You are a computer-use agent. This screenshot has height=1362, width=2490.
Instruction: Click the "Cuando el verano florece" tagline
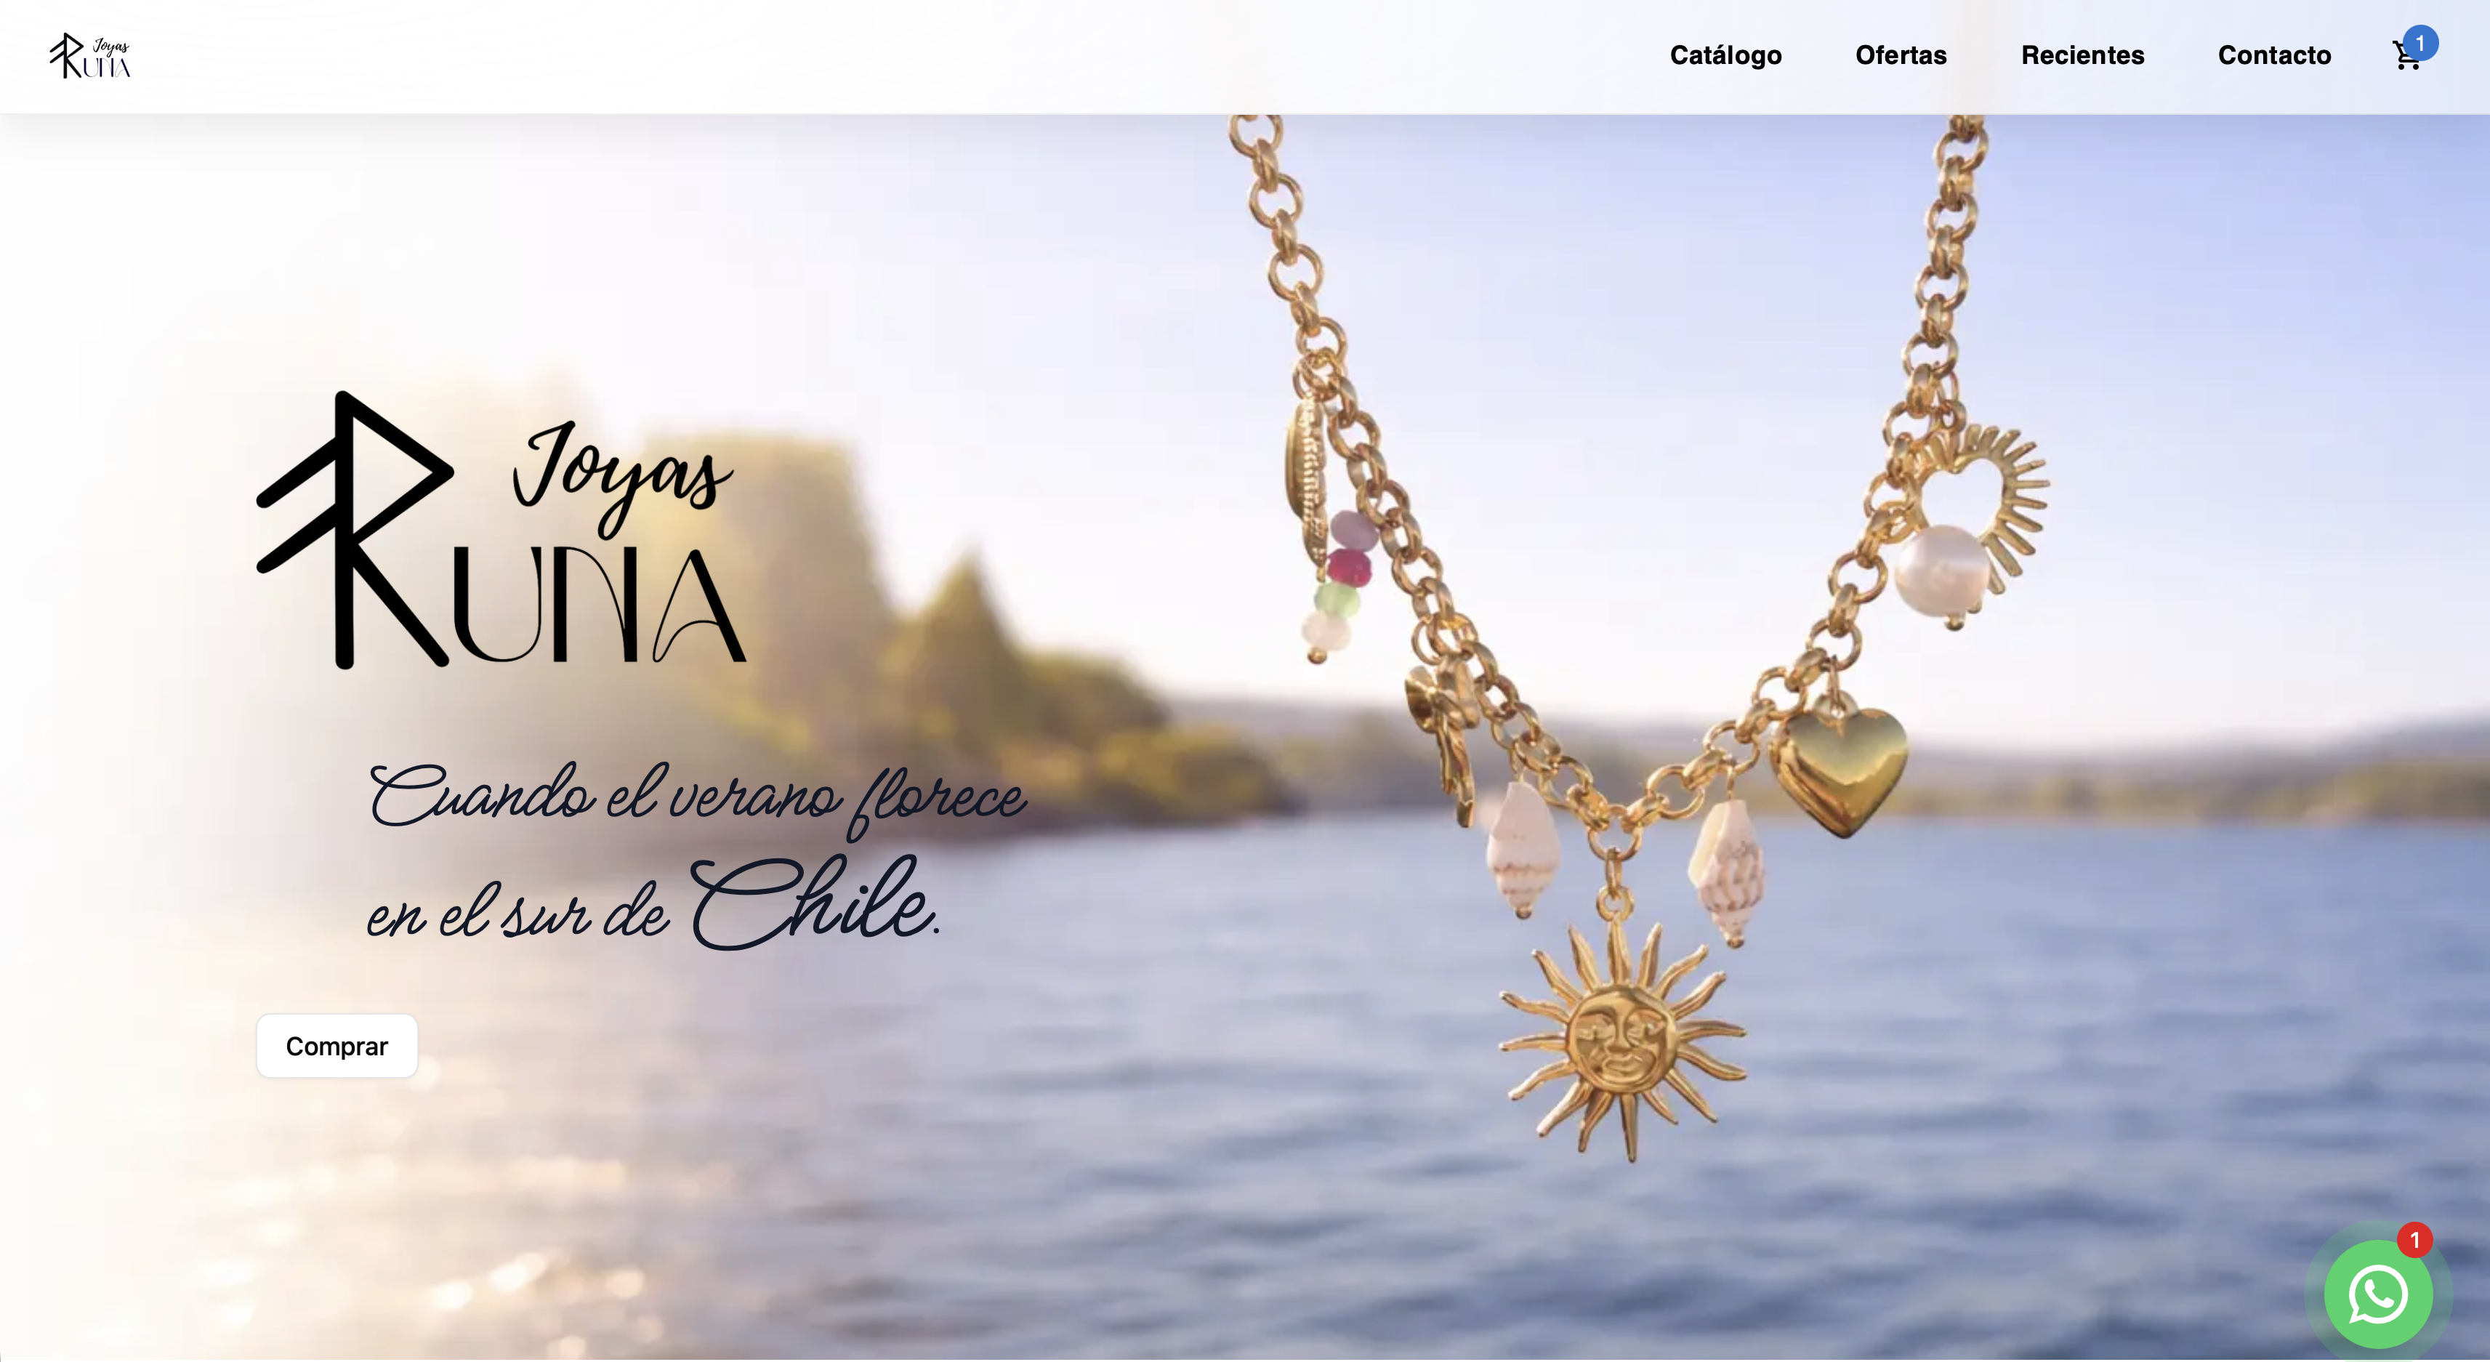click(698, 797)
